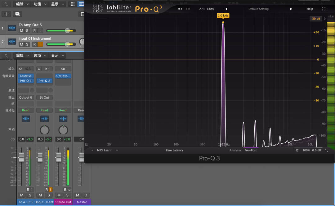
Task: Open the St Out output slot
Action: pos(44,97)
